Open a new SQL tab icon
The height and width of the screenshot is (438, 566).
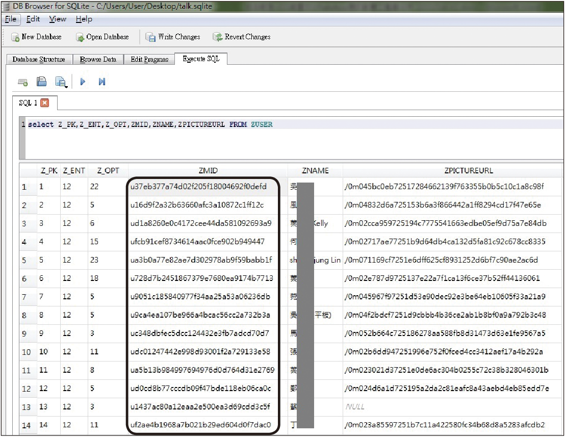point(23,82)
